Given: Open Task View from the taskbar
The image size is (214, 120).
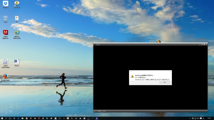Looking at the screenshot, I should tap(10, 118).
